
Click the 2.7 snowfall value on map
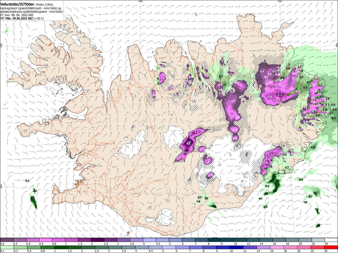(189, 137)
